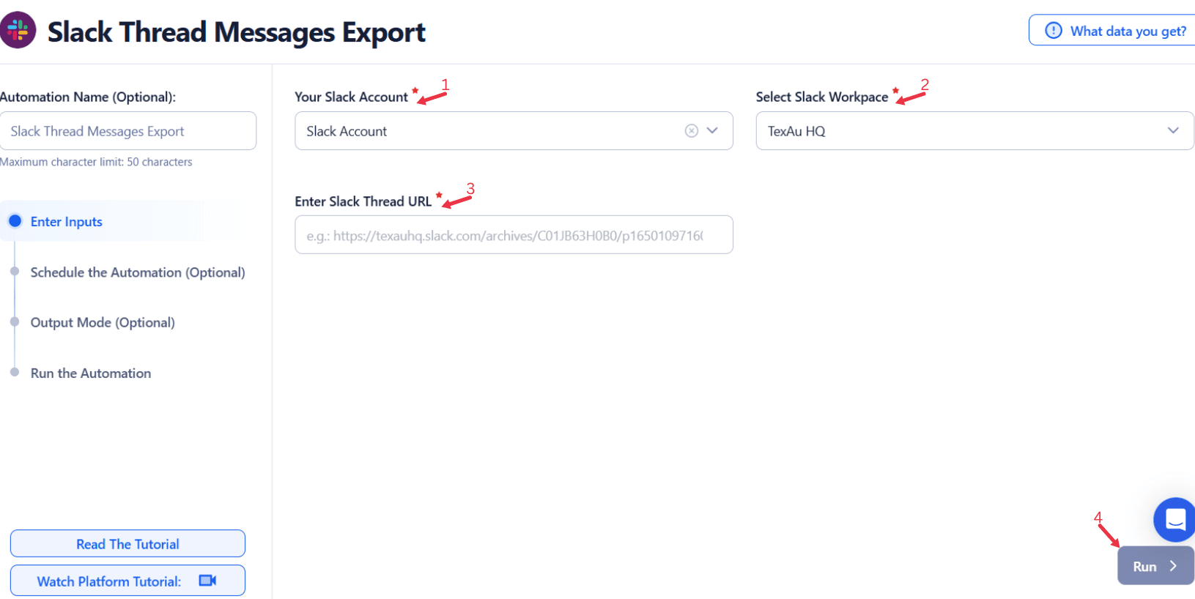Viewport: 1195px width, 599px height.
Task: Select the Enter Inputs step indicator dot
Action: click(x=15, y=221)
